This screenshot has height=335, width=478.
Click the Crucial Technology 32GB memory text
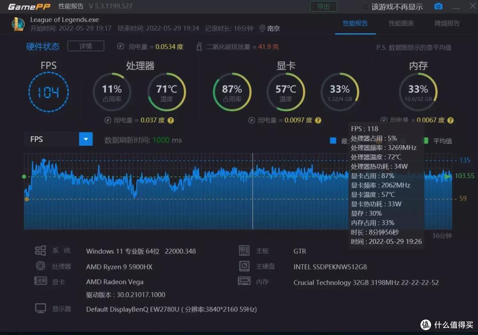tap(366, 282)
